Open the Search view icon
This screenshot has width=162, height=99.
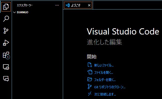tap(6, 19)
